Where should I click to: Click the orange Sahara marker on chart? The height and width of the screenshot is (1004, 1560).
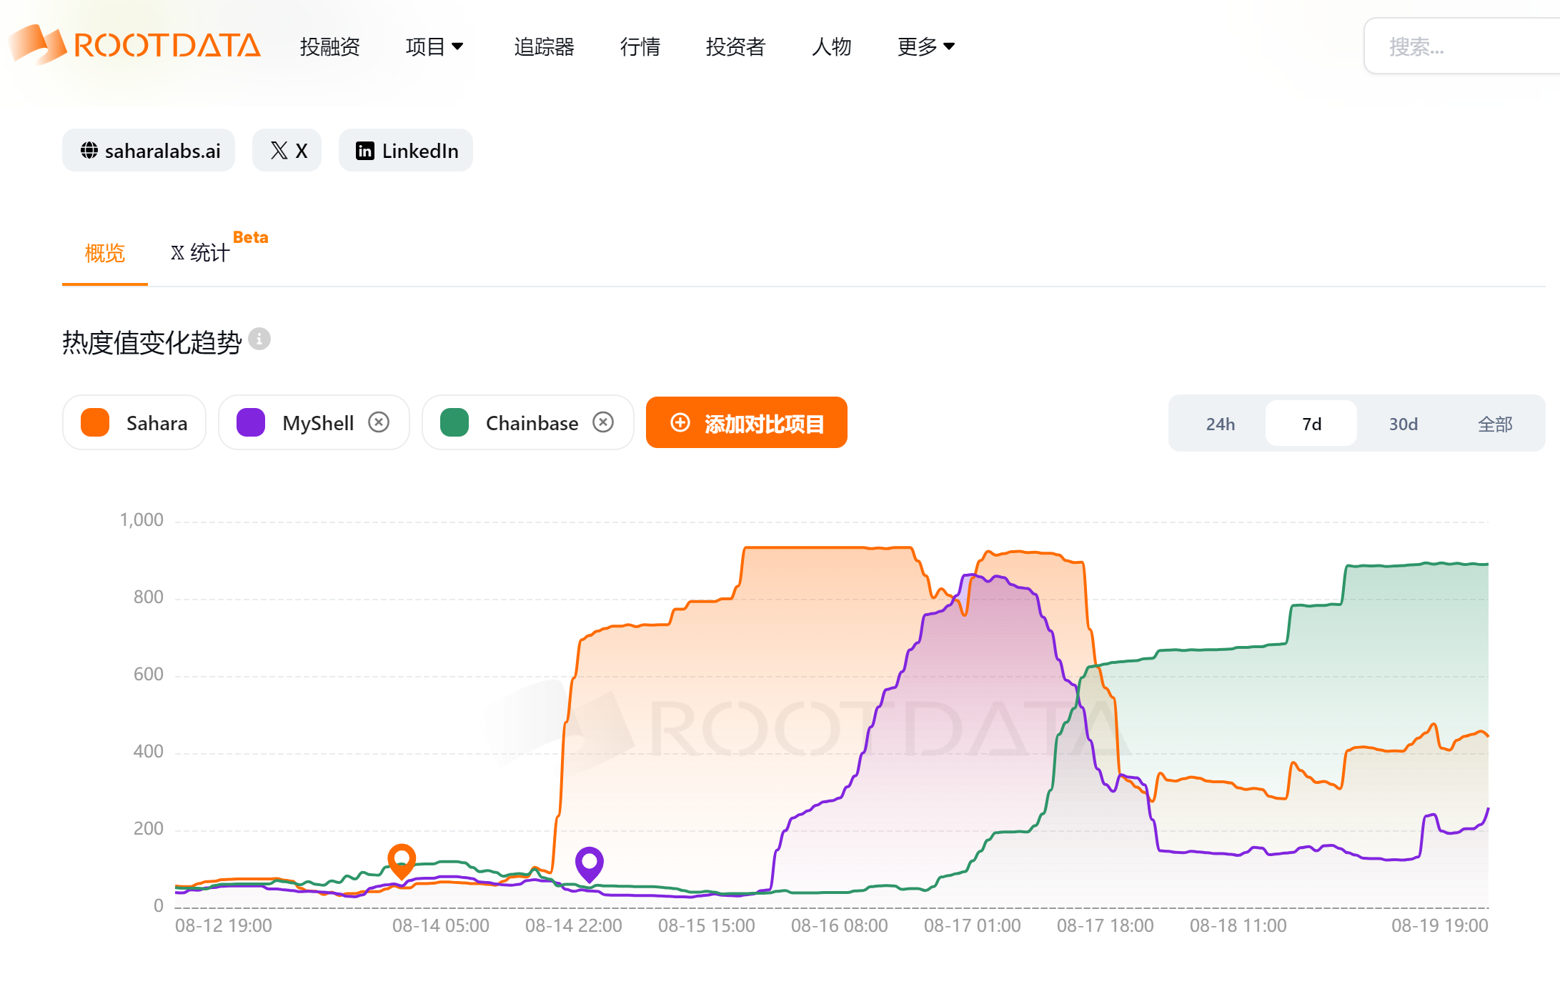(402, 859)
